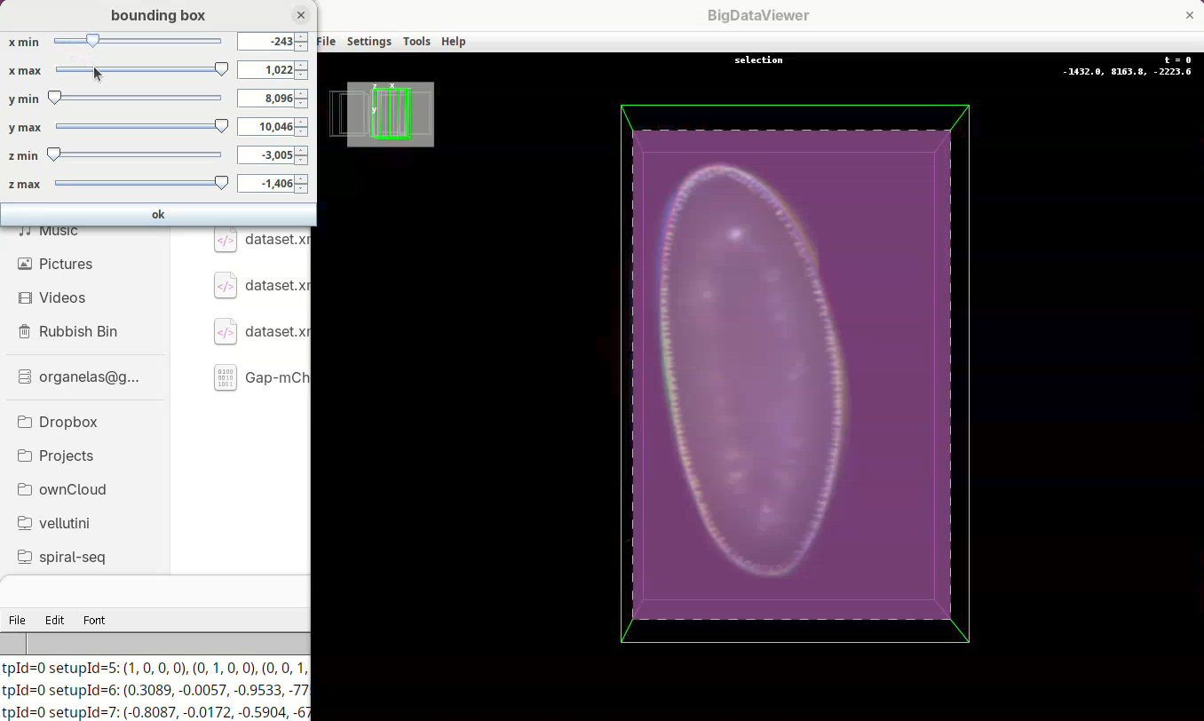Click the y max value field
Viewport: 1204px width, 721px height.
265,127
